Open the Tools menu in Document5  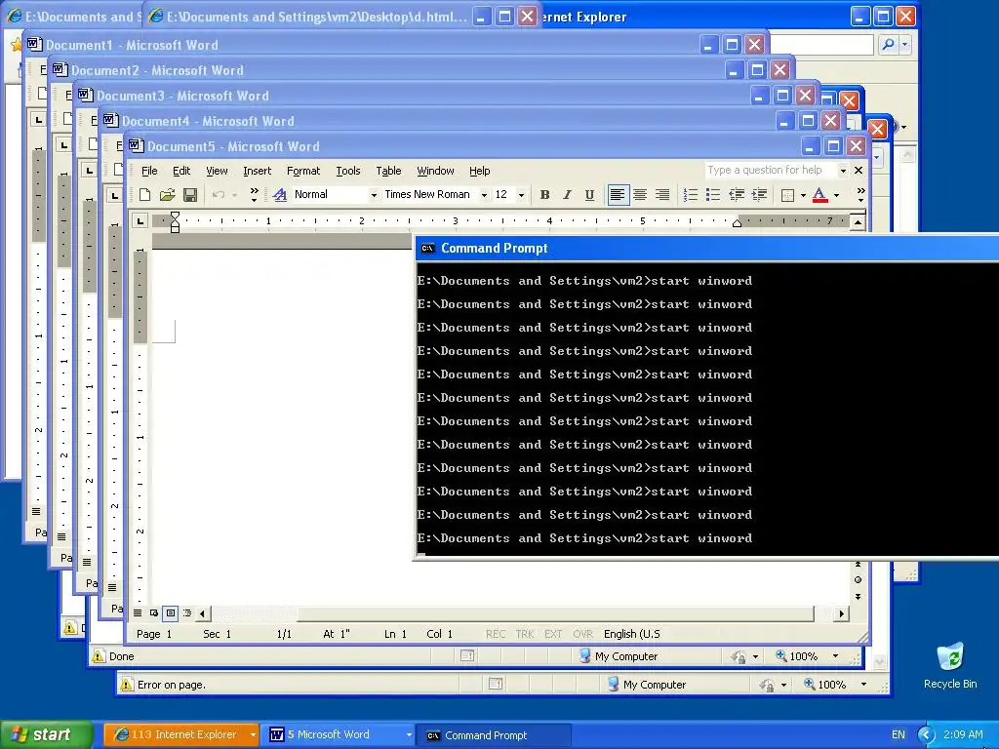pos(348,171)
